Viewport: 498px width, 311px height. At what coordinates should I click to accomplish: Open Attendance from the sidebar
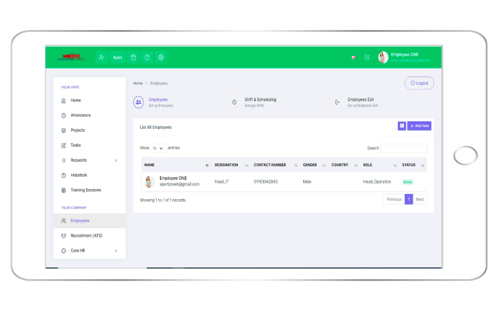pyautogui.click(x=80, y=115)
